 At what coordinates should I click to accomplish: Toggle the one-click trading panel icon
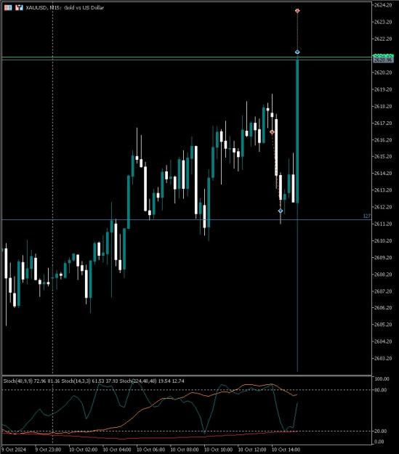coord(19,7)
